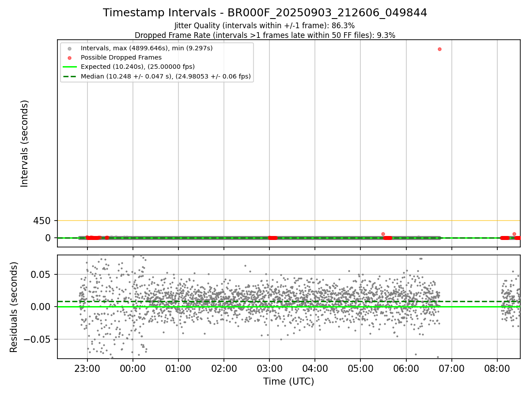
Task: Click the outlier red point near the plot top
Action: coord(439,49)
